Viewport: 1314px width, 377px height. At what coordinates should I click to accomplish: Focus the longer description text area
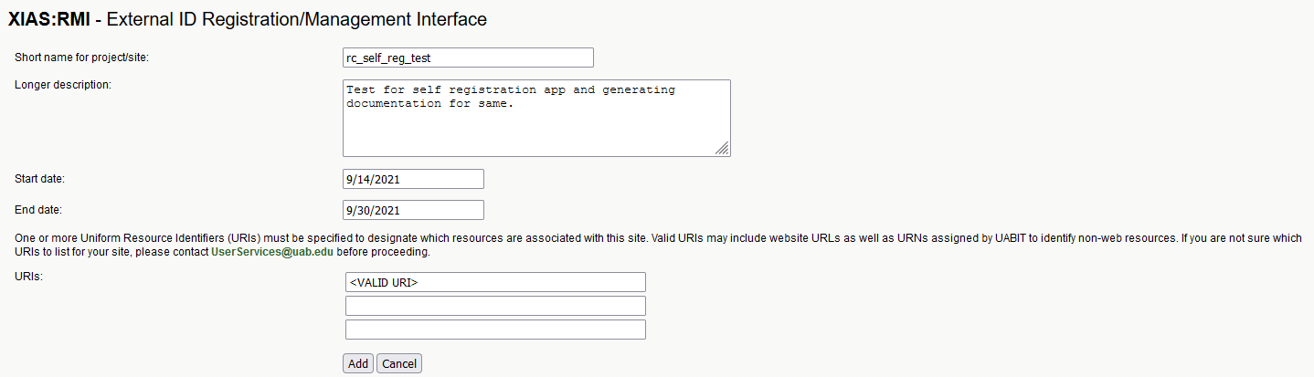[x=535, y=118]
